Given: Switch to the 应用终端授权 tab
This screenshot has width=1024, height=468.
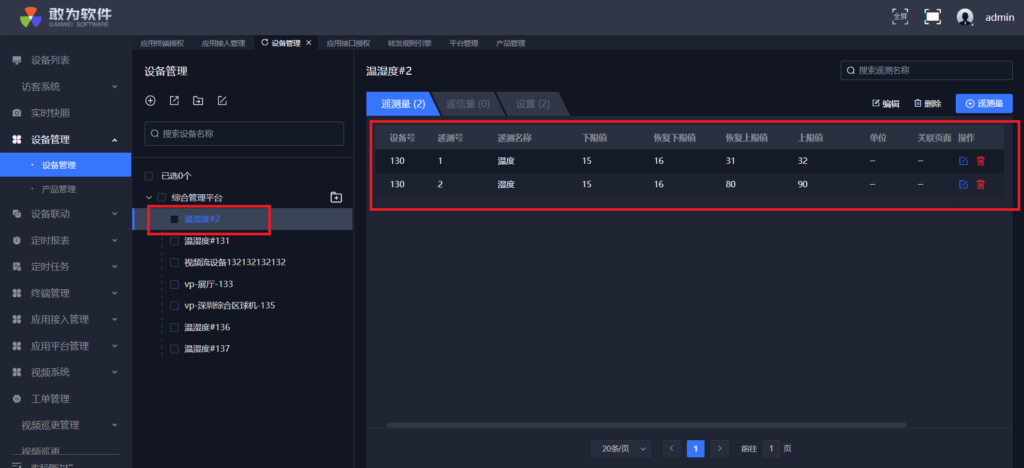Looking at the screenshot, I should 162,43.
